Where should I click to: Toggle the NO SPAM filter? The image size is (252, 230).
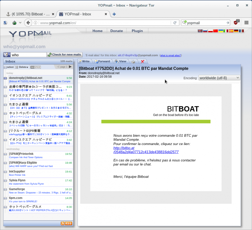click(x=36, y=67)
